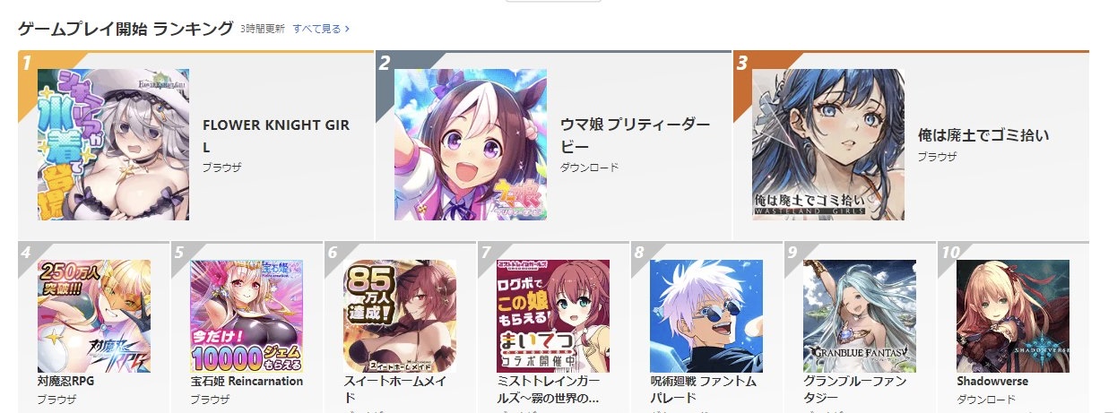
Task: Open the Granblue Fantasy game icon
Action: [x=860, y=316]
